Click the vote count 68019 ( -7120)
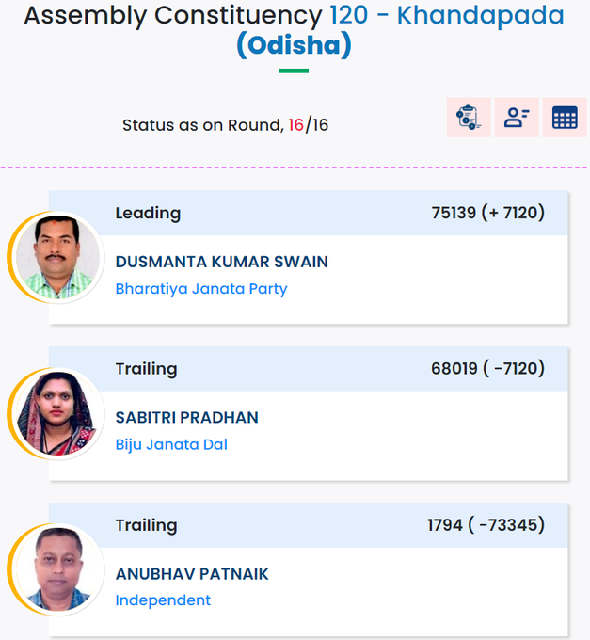Screen dimensions: 590x640 click(488, 369)
